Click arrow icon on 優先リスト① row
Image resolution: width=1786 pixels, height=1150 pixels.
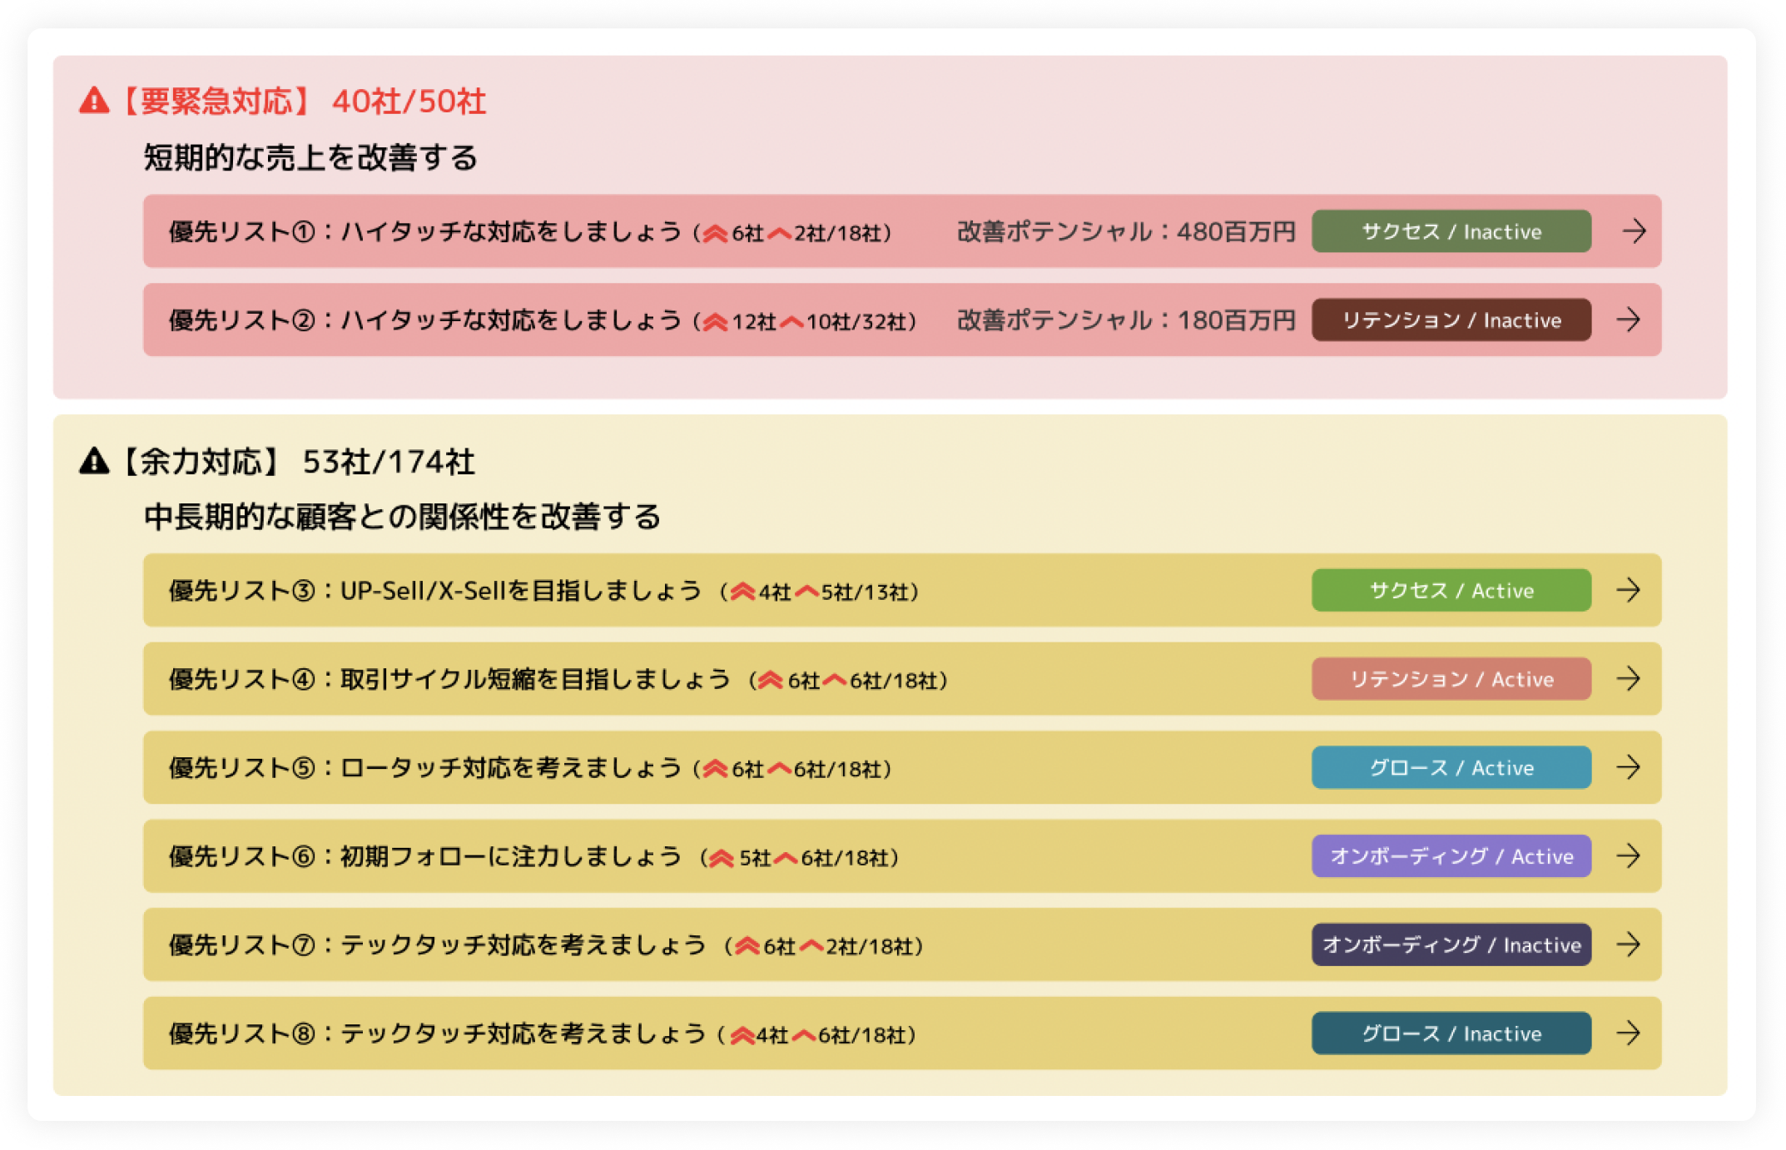point(1634,231)
